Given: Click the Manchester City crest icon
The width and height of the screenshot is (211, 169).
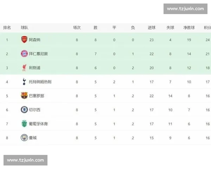Looking at the screenshot, I should 24,138.
